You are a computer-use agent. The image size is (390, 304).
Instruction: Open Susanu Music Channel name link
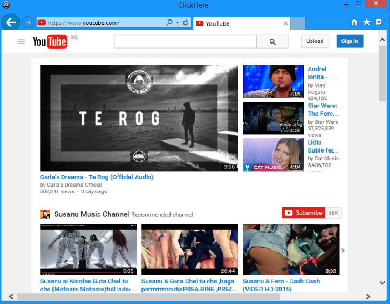coord(92,214)
